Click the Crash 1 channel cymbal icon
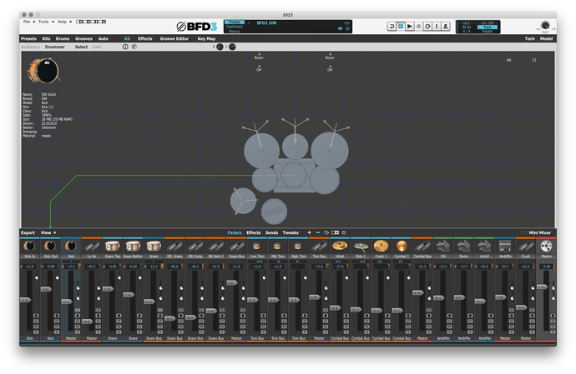The height and width of the screenshot is (374, 576). [x=381, y=246]
